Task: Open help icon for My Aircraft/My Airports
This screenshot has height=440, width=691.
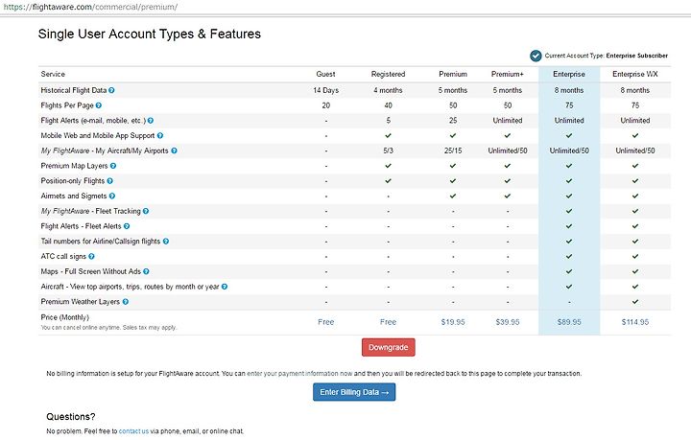Action: (174, 151)
